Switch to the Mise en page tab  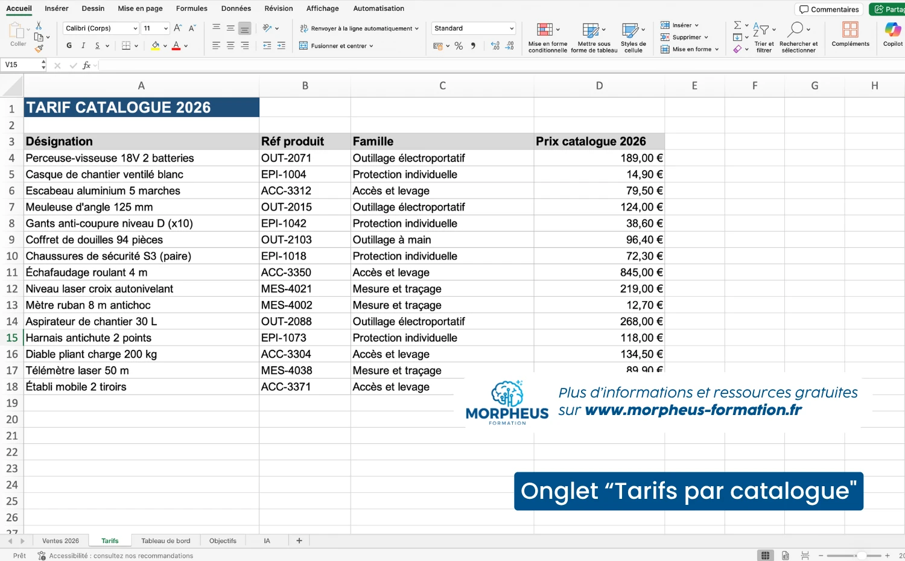click(140, 8)
